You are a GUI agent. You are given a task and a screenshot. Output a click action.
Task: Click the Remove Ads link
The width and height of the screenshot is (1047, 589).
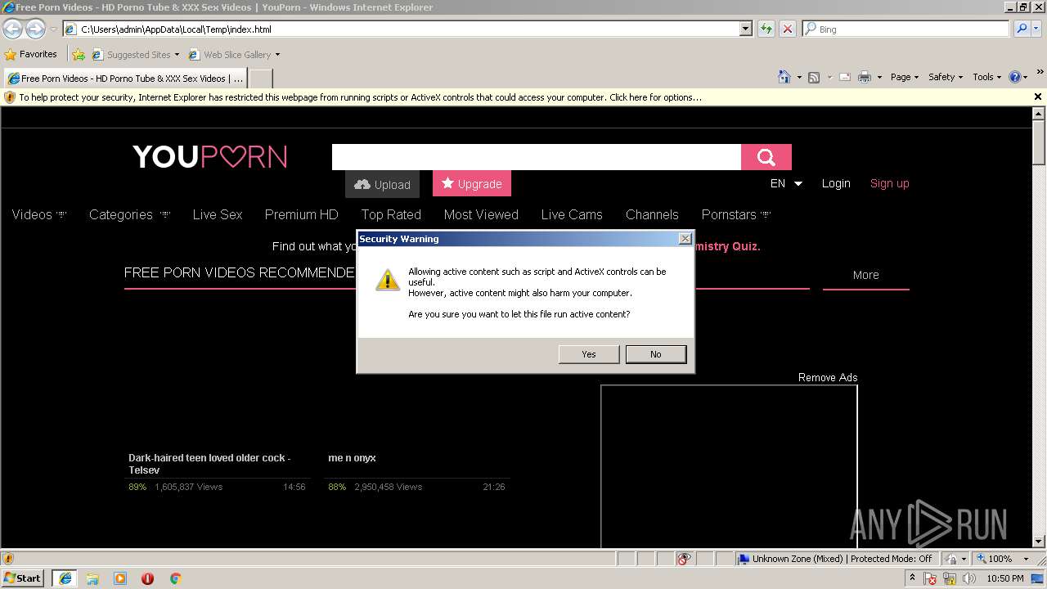[x=828, y=377]
